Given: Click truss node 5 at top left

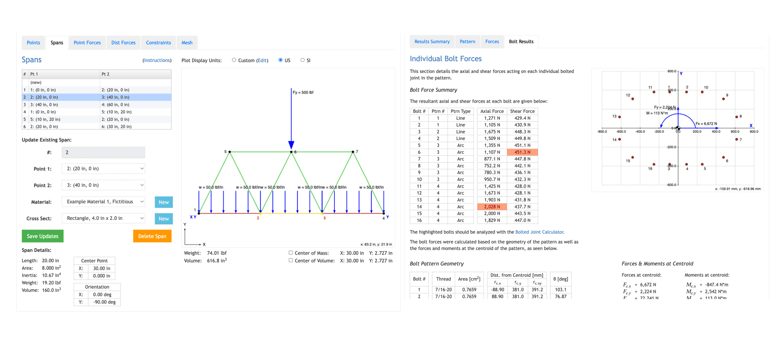Looking at the screenshot, I should 229,152.
